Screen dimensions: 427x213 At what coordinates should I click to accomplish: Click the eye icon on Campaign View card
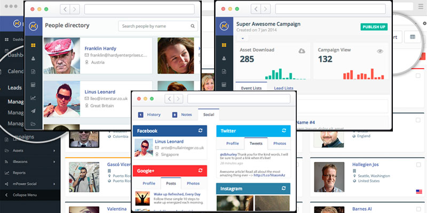pyautogui.click(x=381, y=51)
